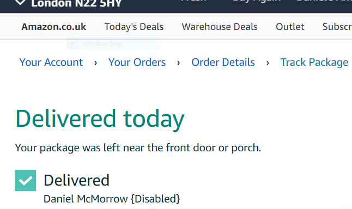352x209 pixels.
Task: Click the chevron before Track Package
Action: (268, 63)
